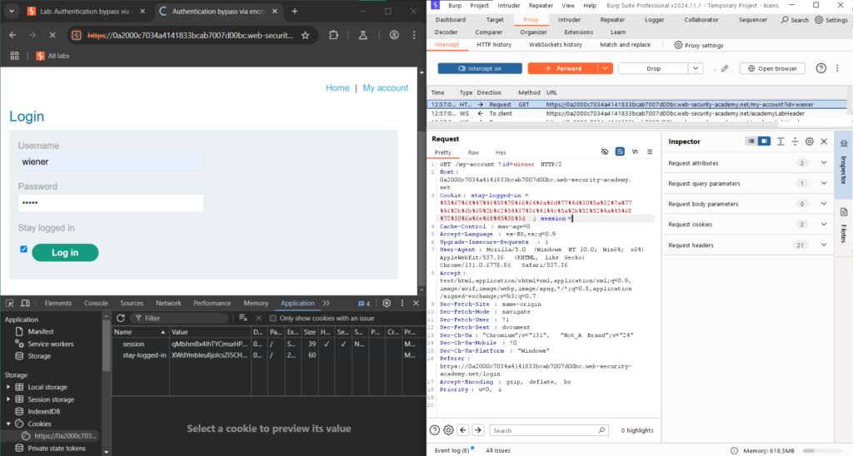Show more DevTools tabs chevron

point(326,303)
